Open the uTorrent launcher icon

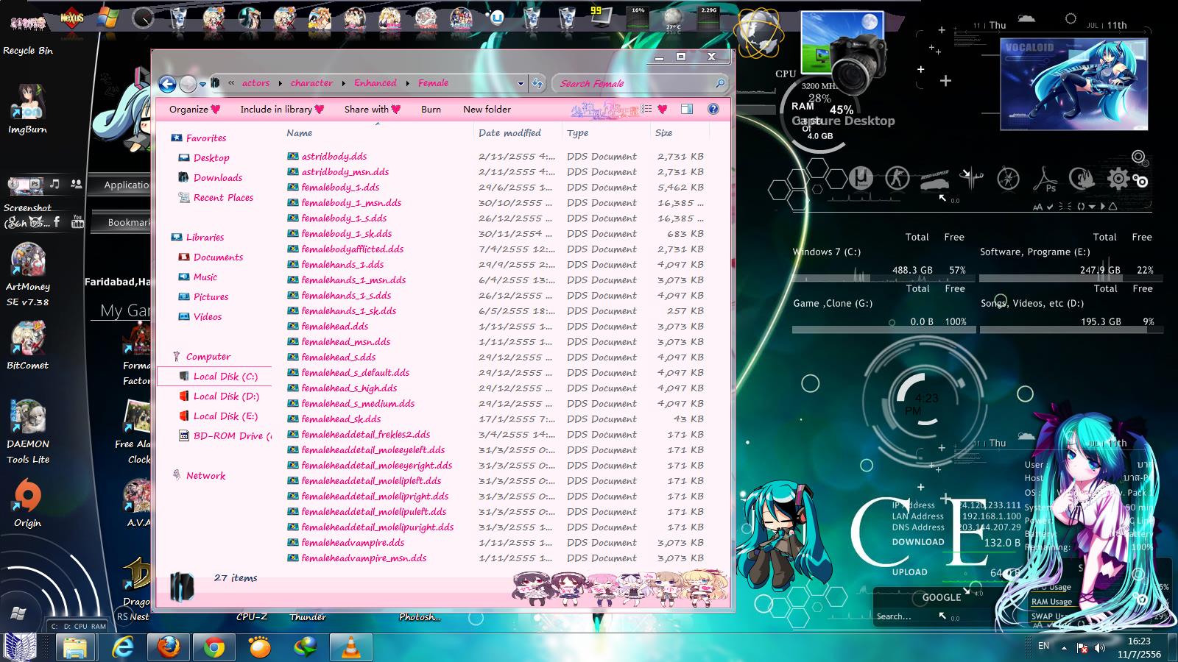click(x=860, y=178)
